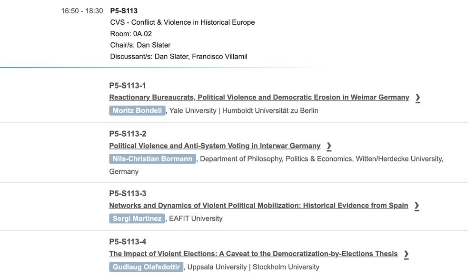Click paper number P5-S113-3 label
The width and height of the screenshot is (476, 278).
click(x=128, y=194)
